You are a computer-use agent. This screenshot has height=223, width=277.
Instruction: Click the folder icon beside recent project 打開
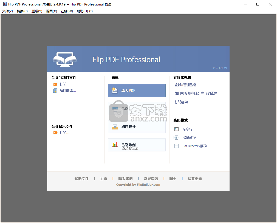click(55, 84)
